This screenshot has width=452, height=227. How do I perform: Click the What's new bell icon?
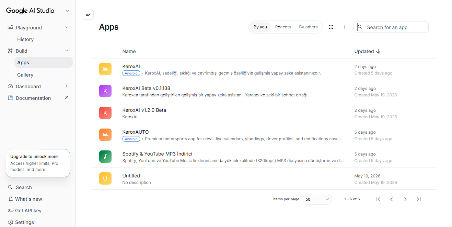[x=10, y=199]
